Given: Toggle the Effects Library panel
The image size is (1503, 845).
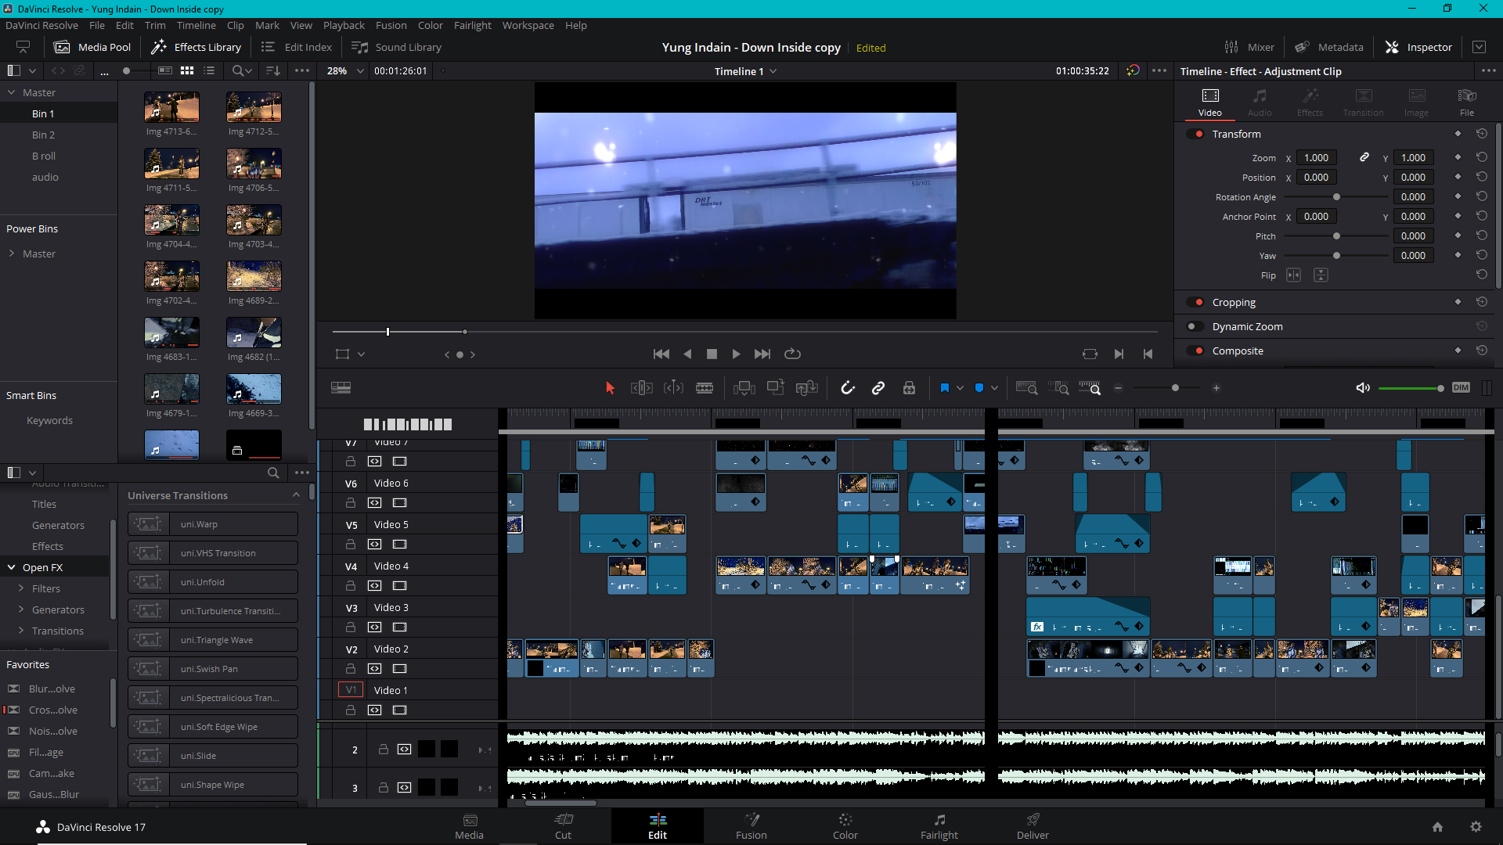Looking at the screenshot, I should 196,47.
